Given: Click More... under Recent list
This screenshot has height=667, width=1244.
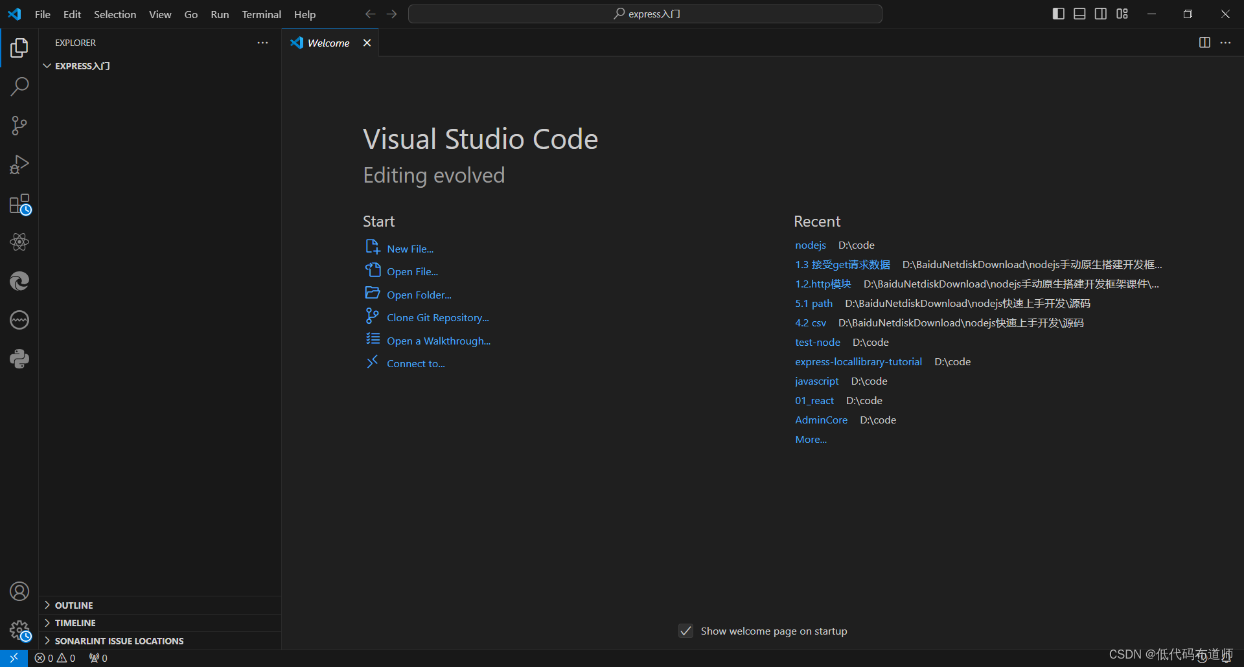Looking at the screenshot, I should click(811, 439).
